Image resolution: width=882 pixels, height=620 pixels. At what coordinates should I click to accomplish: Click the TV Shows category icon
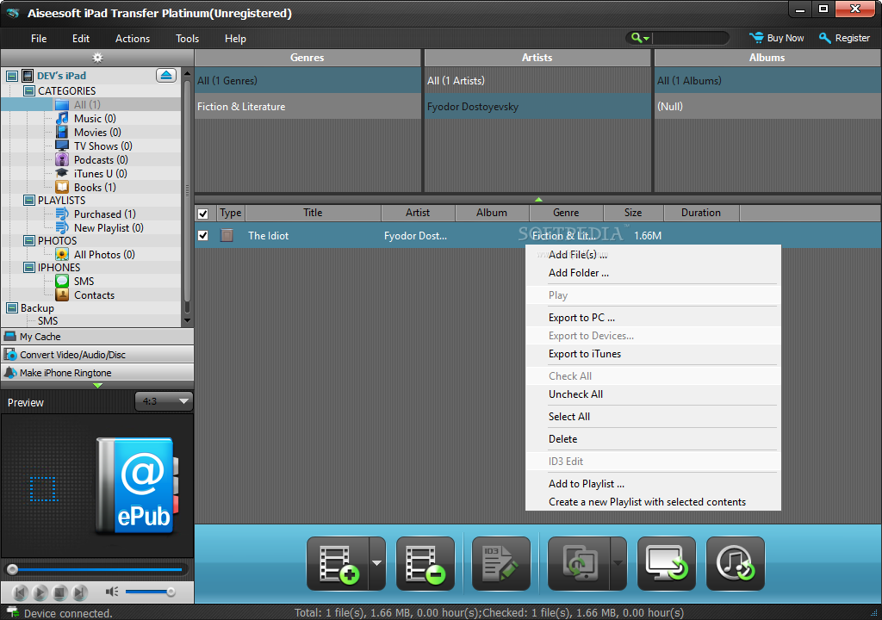[x=62, y=146]
